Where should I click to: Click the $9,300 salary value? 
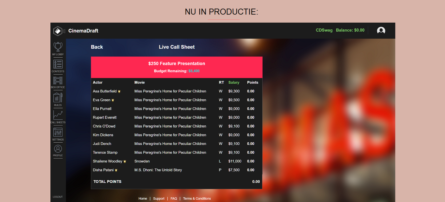pyautogui.click(x=234, y=91)
